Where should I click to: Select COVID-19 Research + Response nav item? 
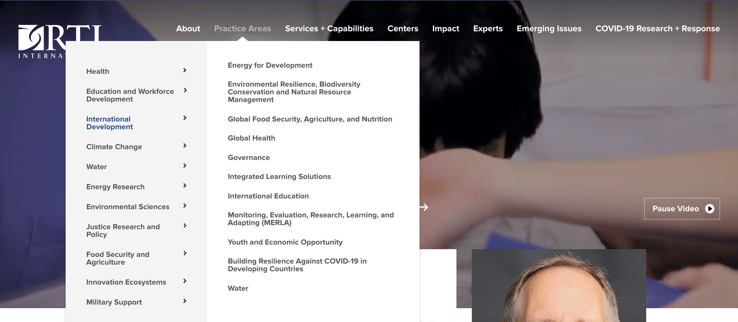(657, 28)
